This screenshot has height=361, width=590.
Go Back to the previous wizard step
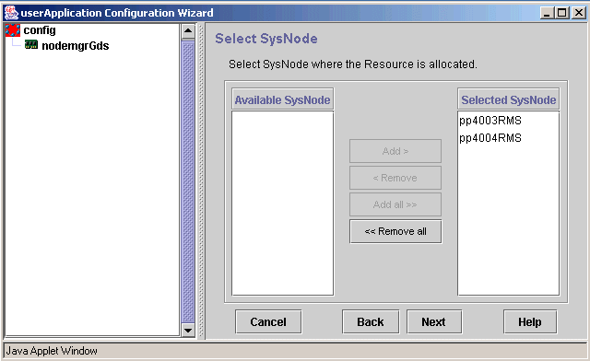pyautogui.click(x=371, y=322)
